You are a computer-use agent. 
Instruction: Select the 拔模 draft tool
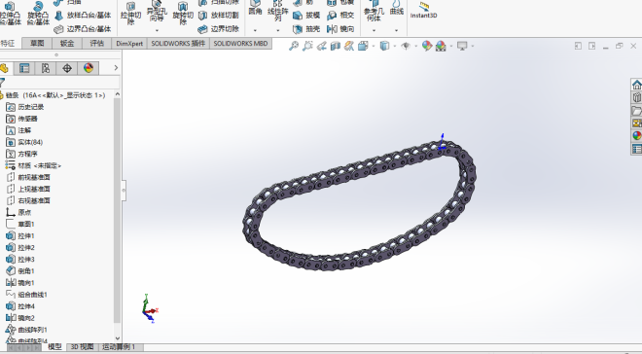(x=306, y=16)
